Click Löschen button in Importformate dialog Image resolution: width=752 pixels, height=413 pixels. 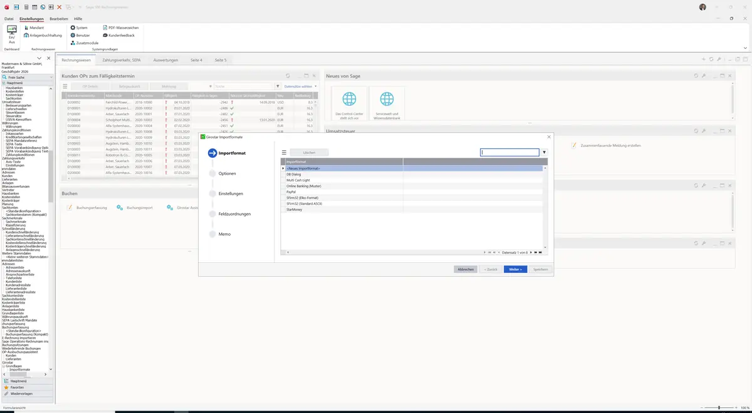tap(309, 152)
